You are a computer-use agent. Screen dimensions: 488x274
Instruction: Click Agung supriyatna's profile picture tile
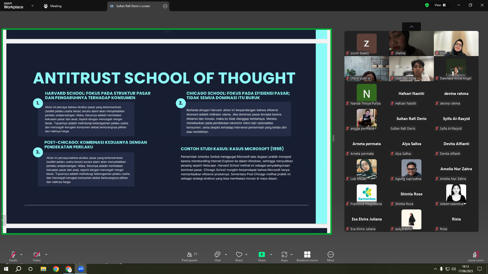pyautogui.click(x=411, y=169)
